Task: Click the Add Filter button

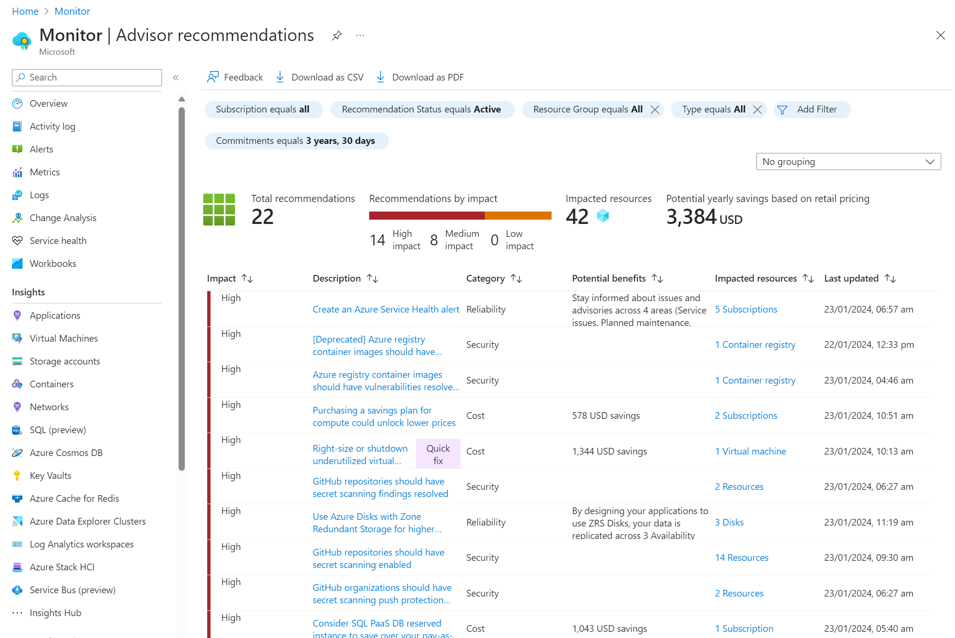Action: tap(812, 110)
